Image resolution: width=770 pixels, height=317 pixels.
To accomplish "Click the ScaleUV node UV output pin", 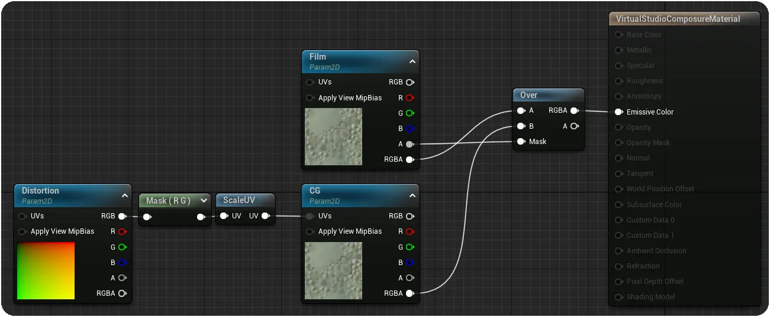I will 265,216.
